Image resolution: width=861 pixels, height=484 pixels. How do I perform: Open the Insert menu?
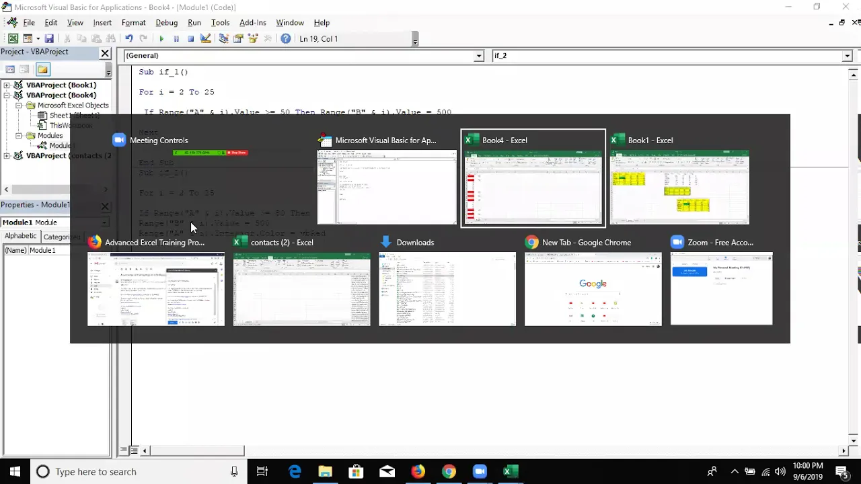tap(102, 23)
